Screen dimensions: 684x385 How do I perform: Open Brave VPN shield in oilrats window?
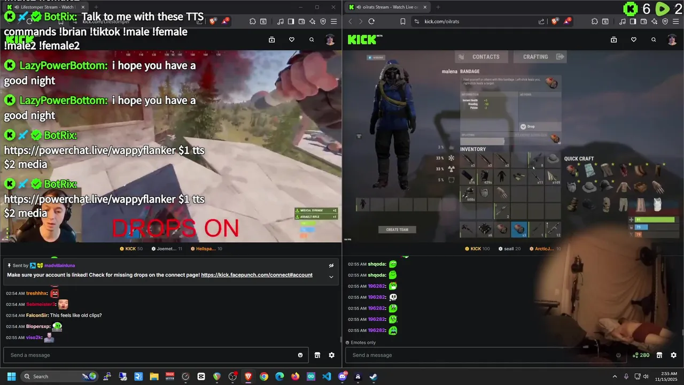tap(665, 21)
